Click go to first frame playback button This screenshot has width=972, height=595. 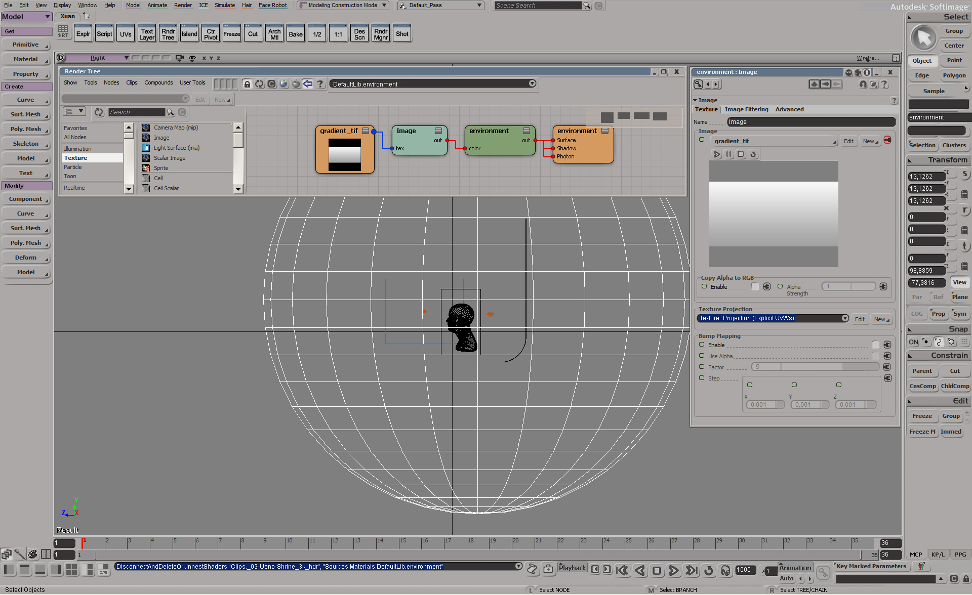(x=623, y=571)
